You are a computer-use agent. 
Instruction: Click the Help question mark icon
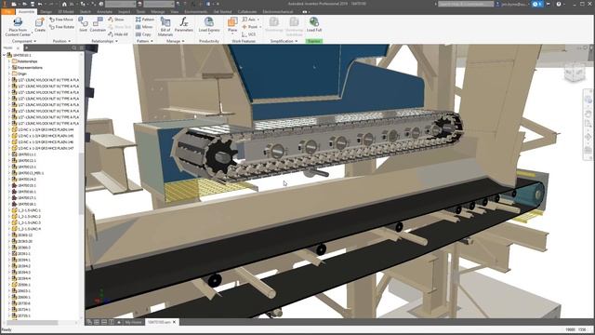point(559,4)
